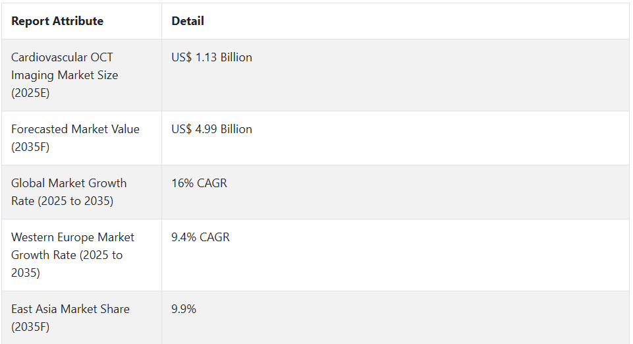Select the 9.4% CAGR value

coord(200,237)
